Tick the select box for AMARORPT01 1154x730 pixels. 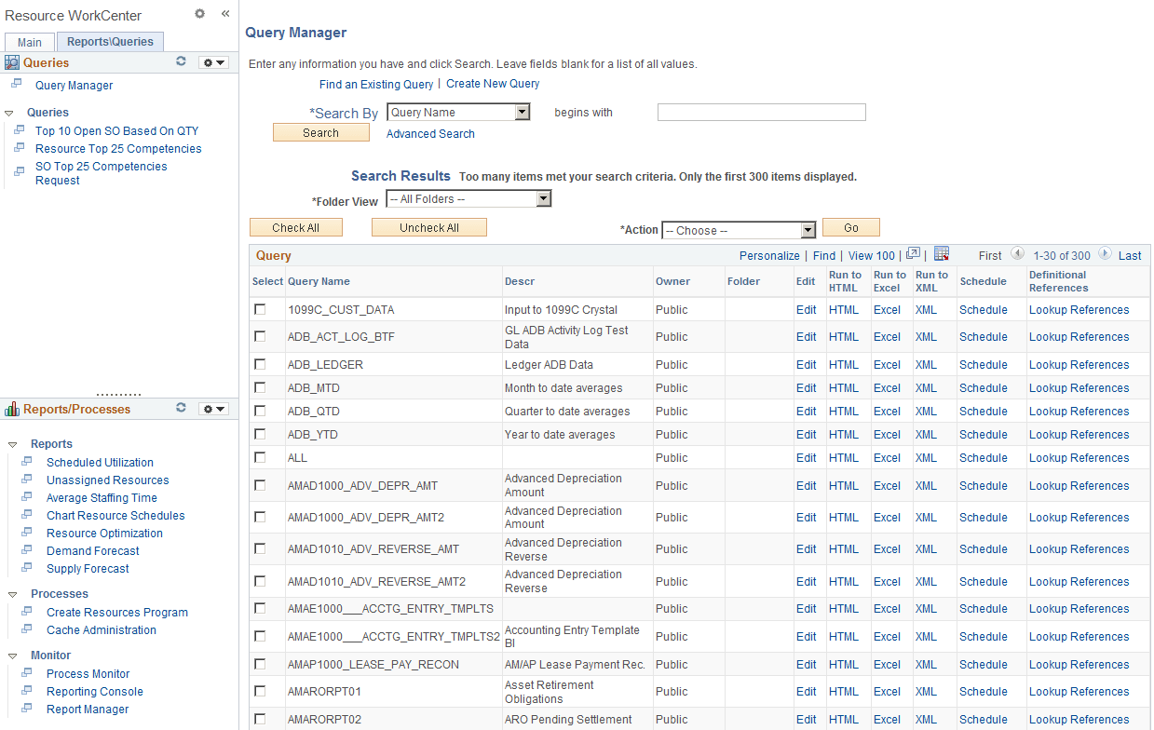pyautogui.click(x=259, y=691)
